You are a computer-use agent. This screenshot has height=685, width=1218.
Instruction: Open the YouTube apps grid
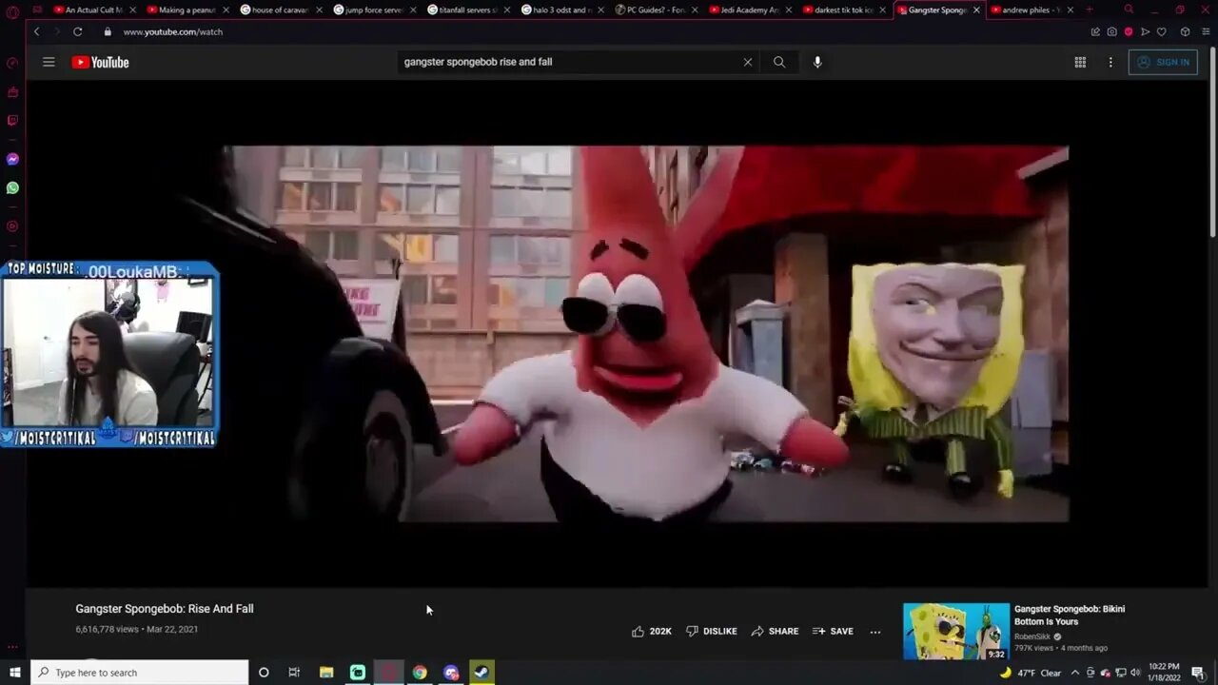coord(1080,62)
